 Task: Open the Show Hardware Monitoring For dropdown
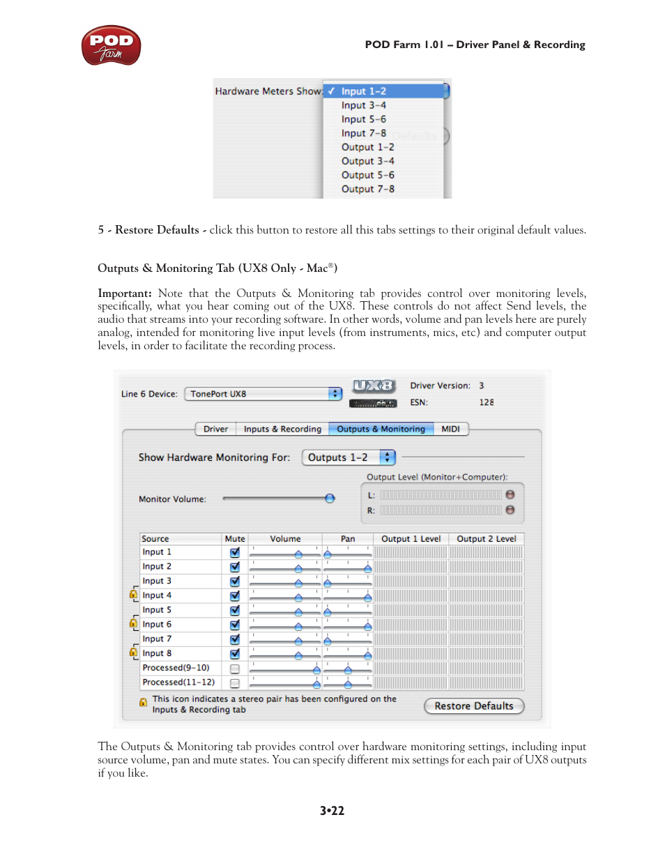pos(349,457)
